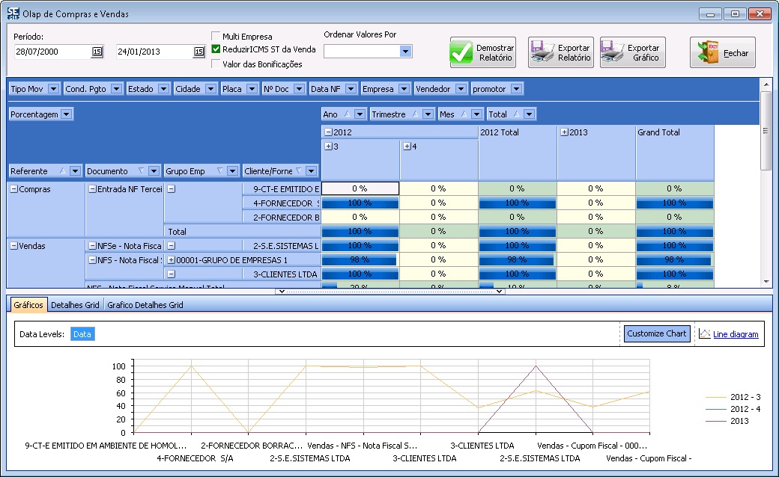Open the Tipo Mov filter dropdown
This screenshot has height=477, width=779.
coord(53,89)
